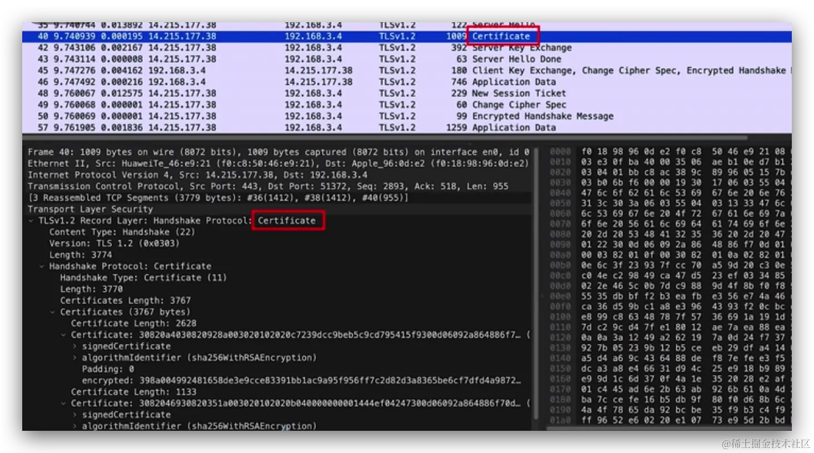Select packet 40 Certificate row

coord(407,36)
